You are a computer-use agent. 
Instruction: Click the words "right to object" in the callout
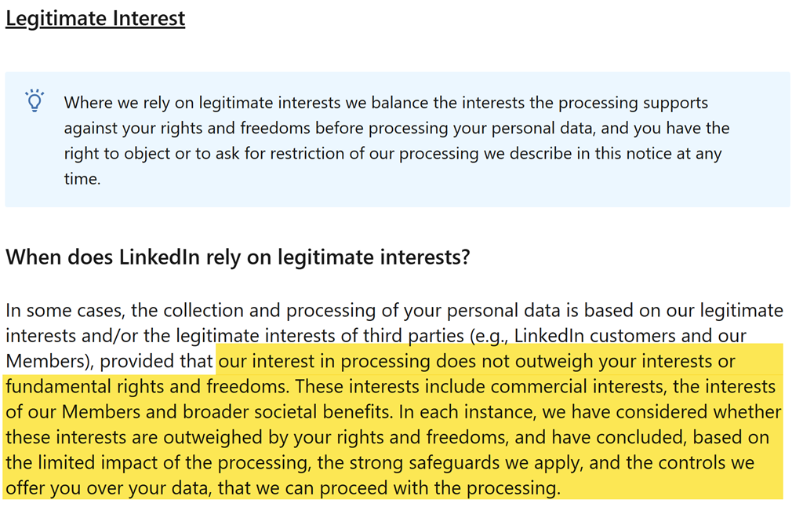pyautogui.click(x=117, y=153)
